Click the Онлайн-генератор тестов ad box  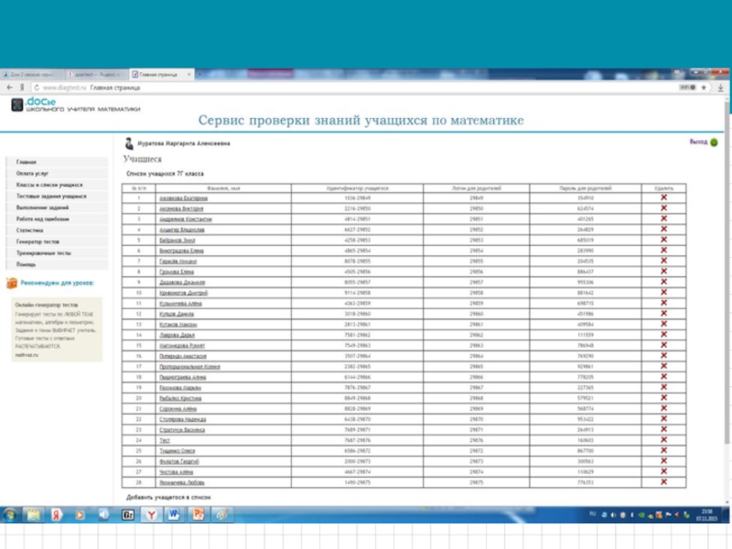click(57, 329)
